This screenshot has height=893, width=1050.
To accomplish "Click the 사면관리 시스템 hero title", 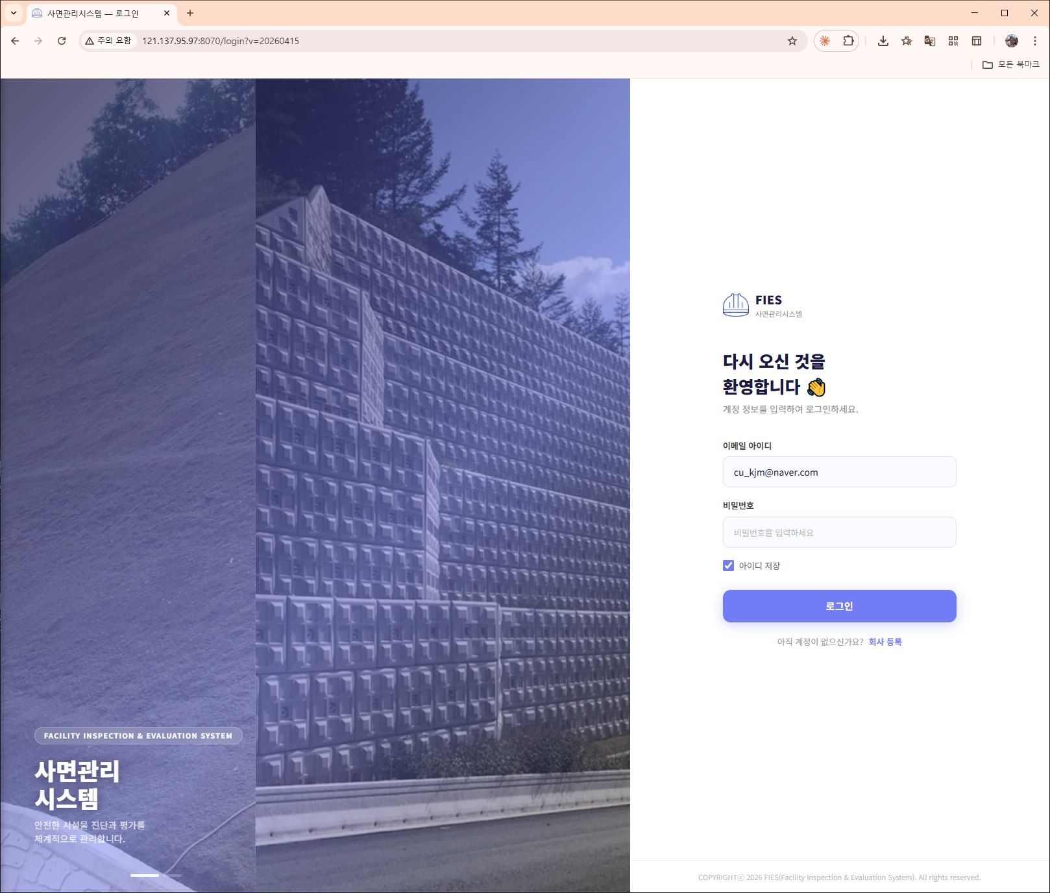I will click(77, 785).
